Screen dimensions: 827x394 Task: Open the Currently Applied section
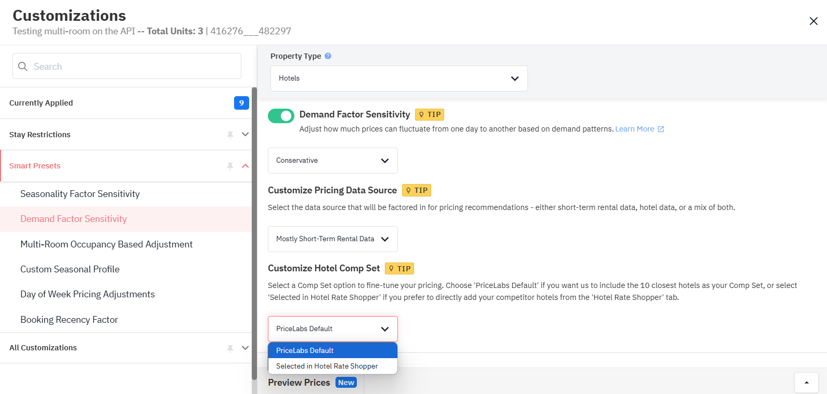(126, 103)
